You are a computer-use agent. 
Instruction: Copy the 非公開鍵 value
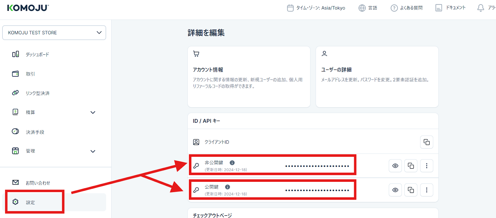[x=411, y=166]
